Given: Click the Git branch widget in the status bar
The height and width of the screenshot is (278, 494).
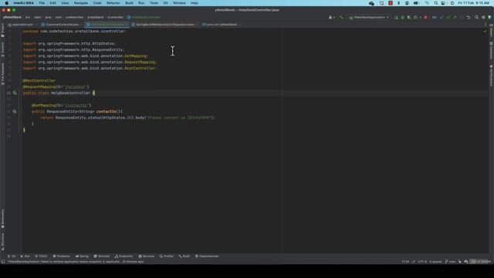Looking at the screenshot, I should tap(451, 262).
